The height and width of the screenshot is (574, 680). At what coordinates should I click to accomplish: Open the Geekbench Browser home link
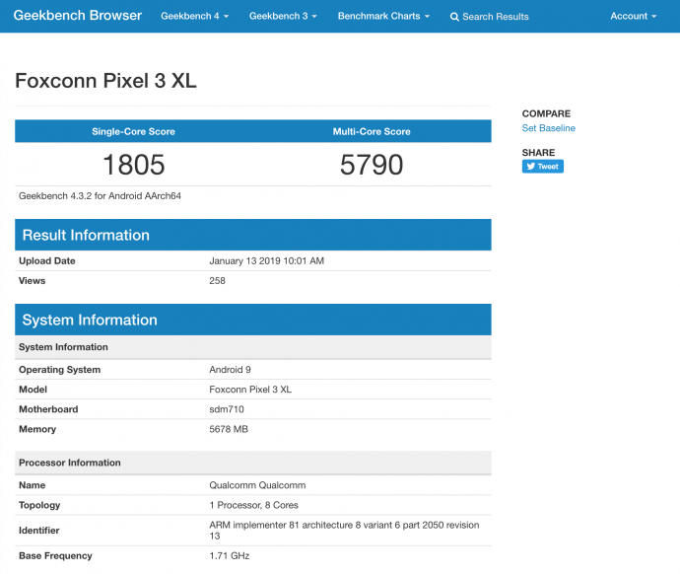77,15
